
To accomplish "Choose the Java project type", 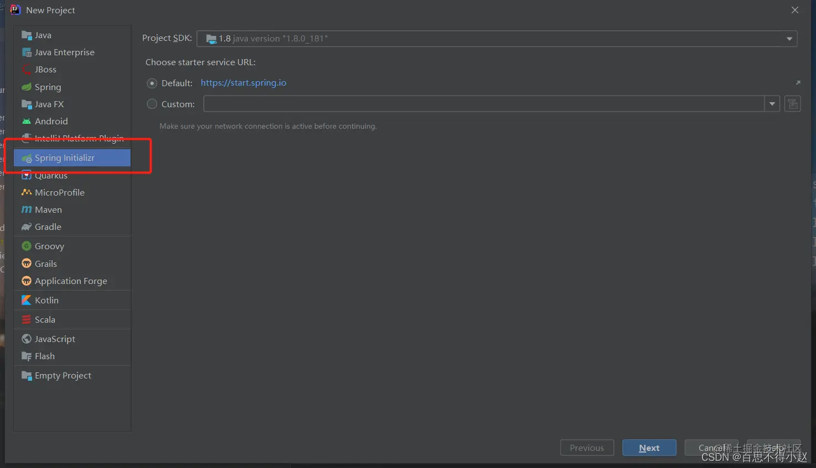I will click(72, 35).
